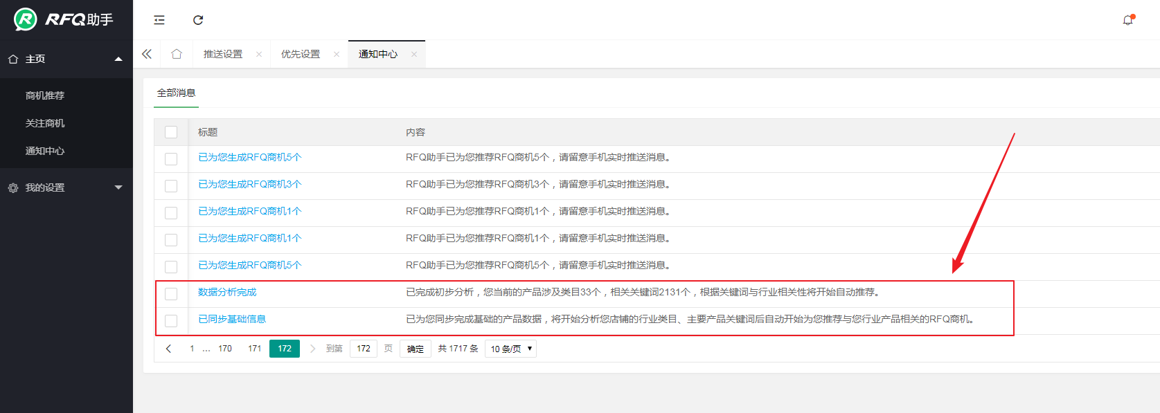Collapse the 主页 sidebar section

point(66,59)
